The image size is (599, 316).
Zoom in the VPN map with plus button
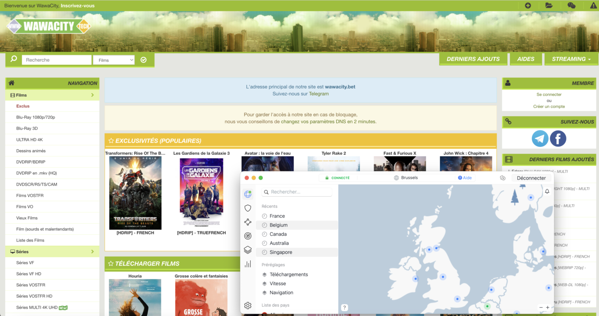tap(548, 307)
